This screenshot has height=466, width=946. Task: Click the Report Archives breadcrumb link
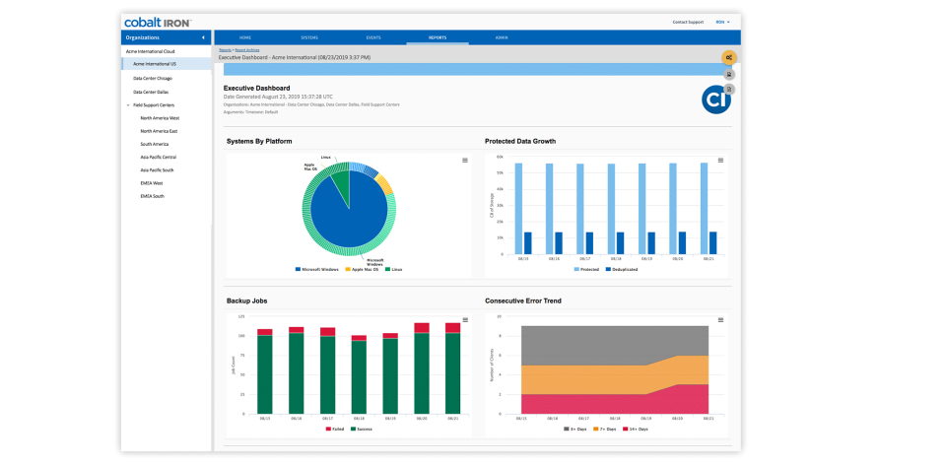click(248, 50)
